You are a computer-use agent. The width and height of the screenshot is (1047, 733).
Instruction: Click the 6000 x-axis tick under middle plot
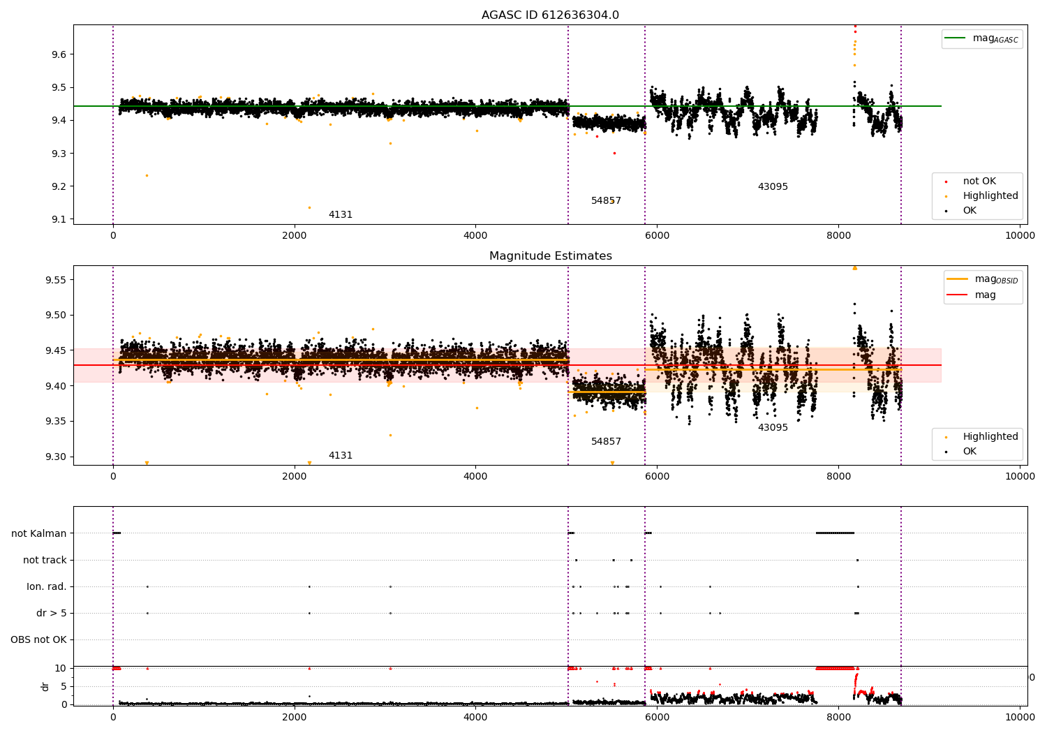tap(657, 476)
